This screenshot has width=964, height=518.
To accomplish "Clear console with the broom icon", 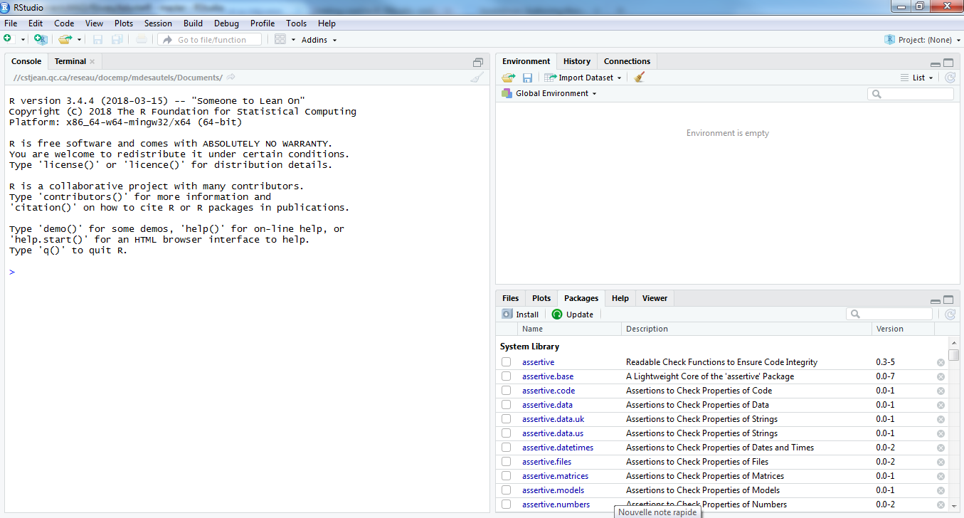I will pos(477,77).
